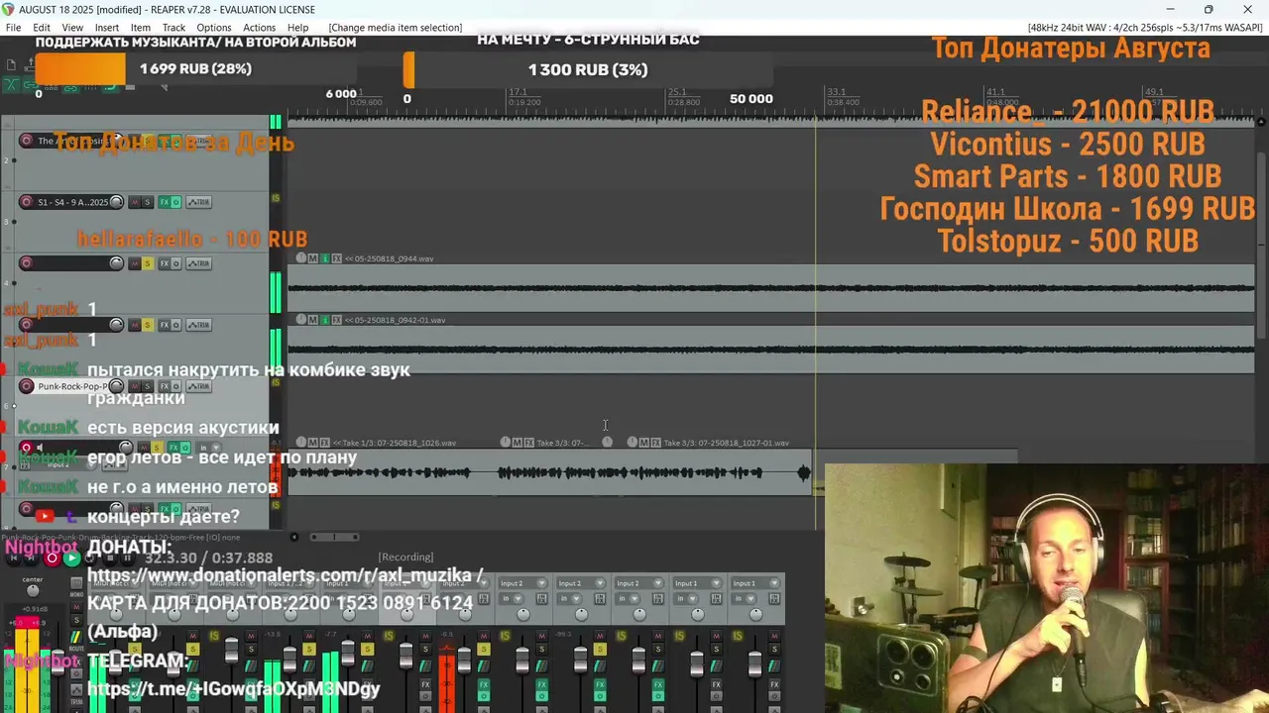Image resolution: width=1269 pixels, height=713 pixels.
Task: Click the 25.1 measure on the timeline ruler
Action: tap(676, 92)
